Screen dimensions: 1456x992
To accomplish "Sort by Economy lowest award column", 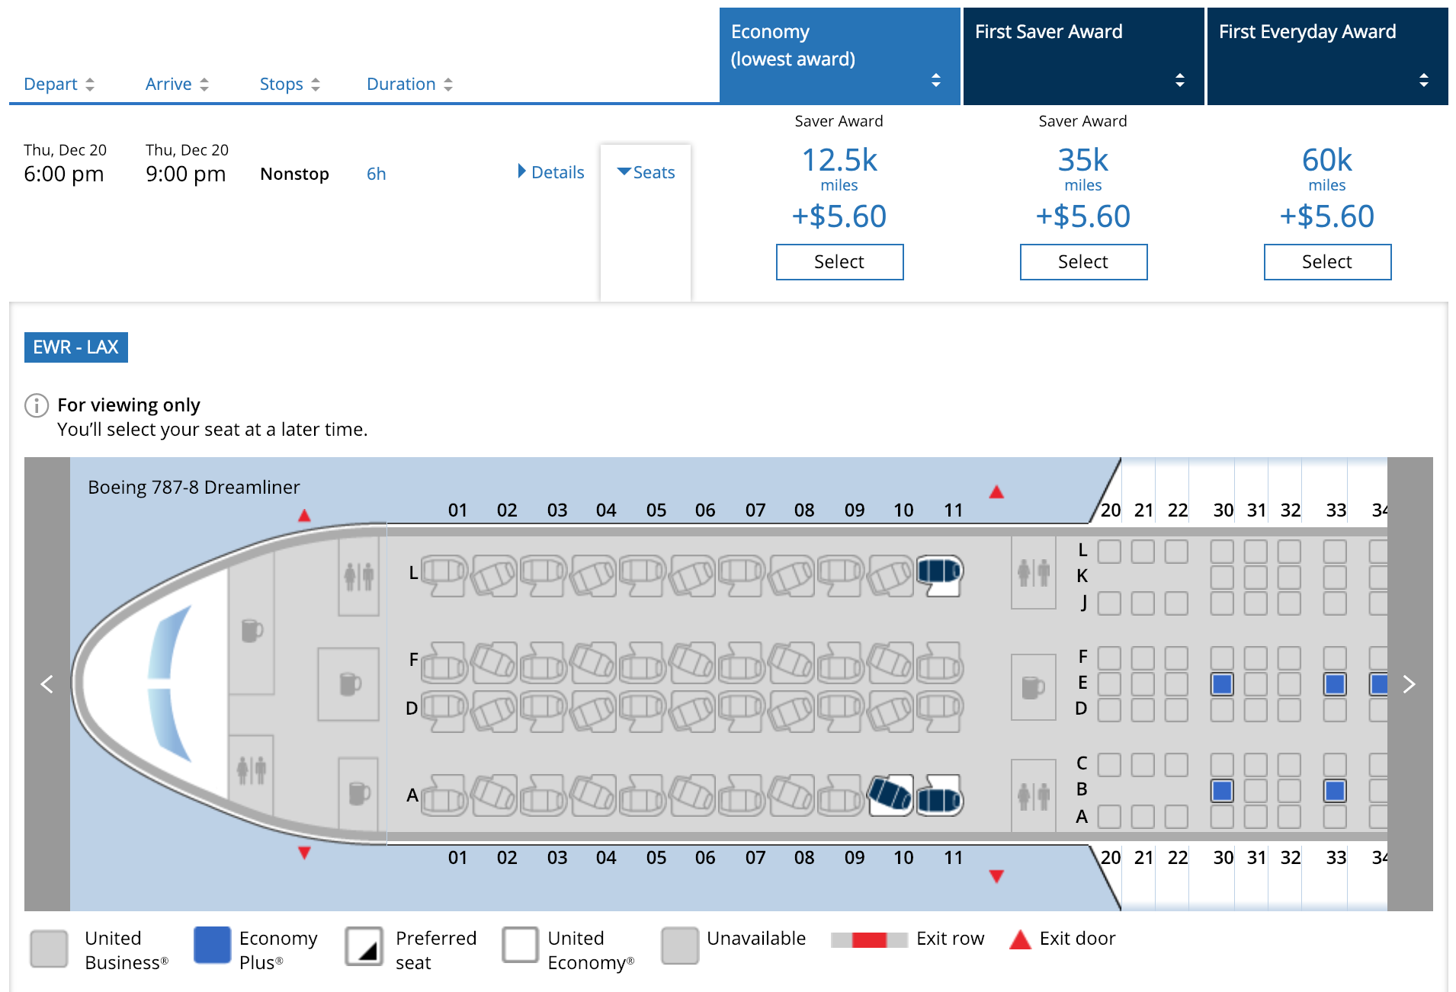I will click(936, 80).
